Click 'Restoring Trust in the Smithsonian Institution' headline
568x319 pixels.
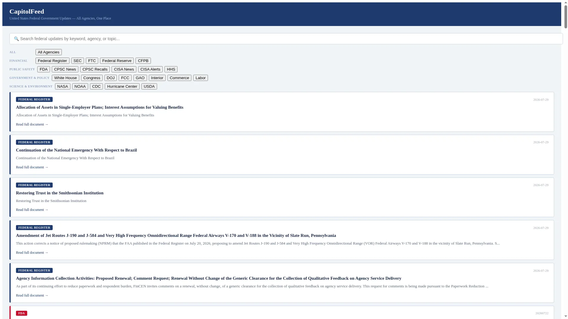[60, 193]
